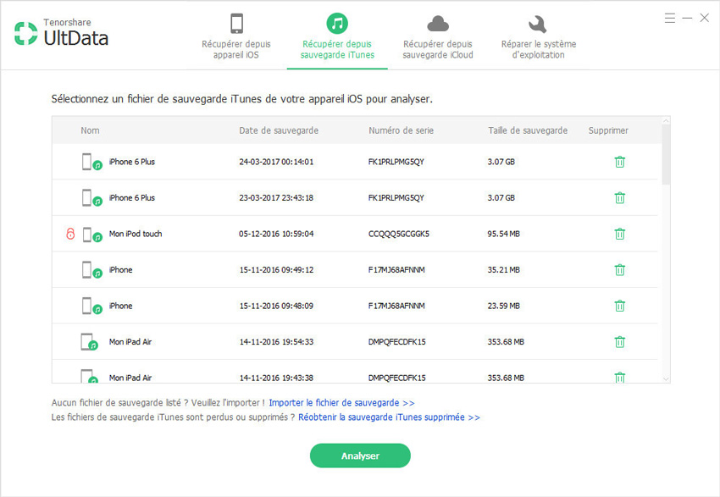Delete the 24-03-2017 iPhone 6 Plus backup
The width and height of the screenshot is (720, 497).
click(619, 162)
